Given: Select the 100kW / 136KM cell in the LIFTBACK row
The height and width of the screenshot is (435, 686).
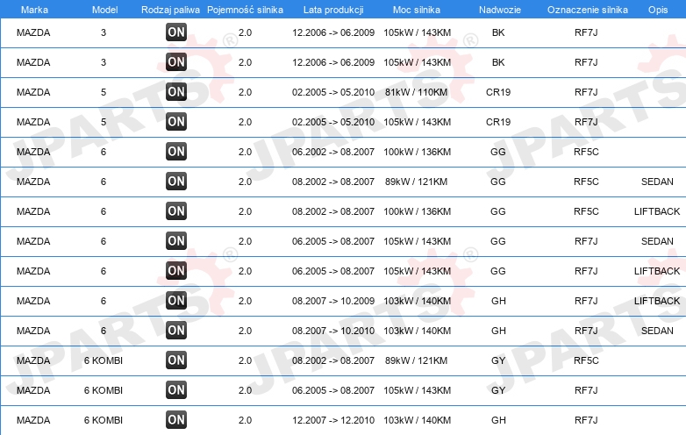Looking at the screenshot, I should pyautogui.click(x=418, y=211).
